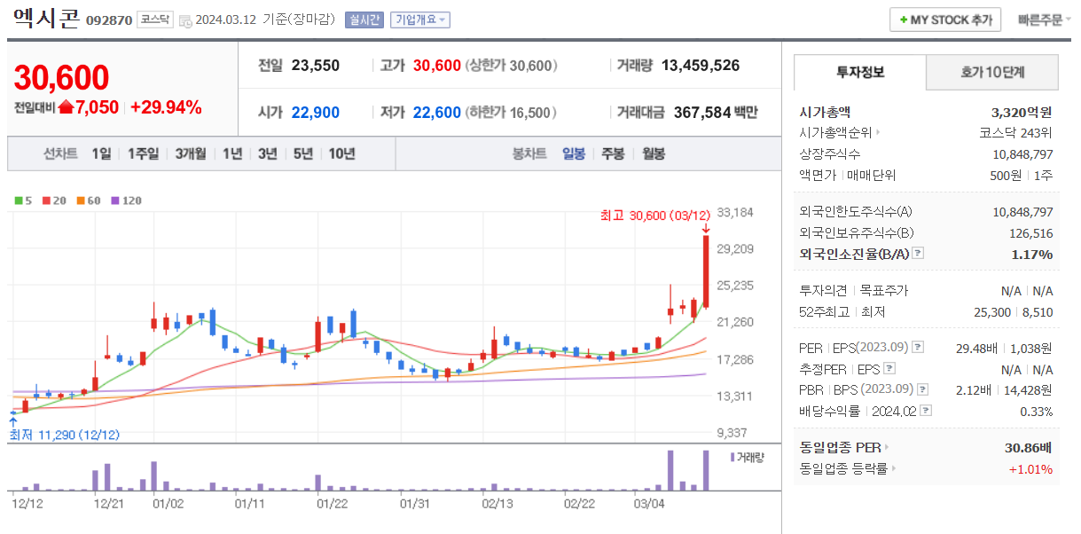Click the 상한가 30,600 label
This screenshot has width=1081, height=534.
click(510, 66)
